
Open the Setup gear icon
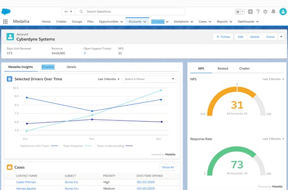[x=266, y=12]
